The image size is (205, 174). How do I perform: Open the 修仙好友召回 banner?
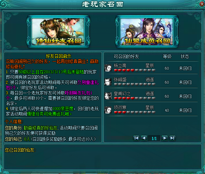pyautogui.click(x=58, y=32)
